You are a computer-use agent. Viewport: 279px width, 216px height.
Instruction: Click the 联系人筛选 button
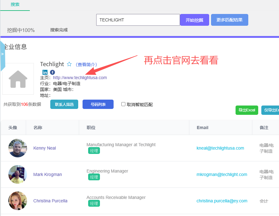click(64, 104)
